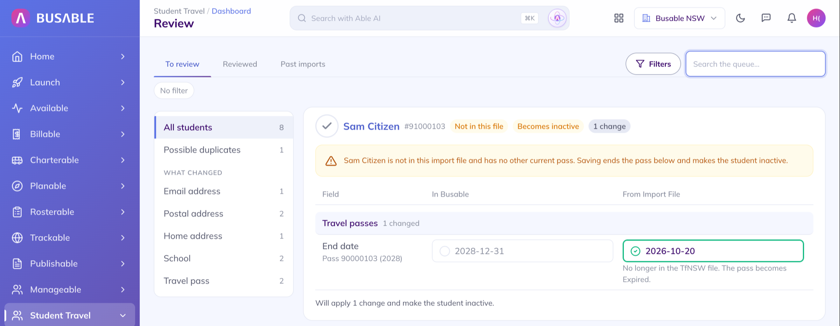The image size is (840, 326).
Task: Click the Home house icon
Action: (x=17, y=56)
